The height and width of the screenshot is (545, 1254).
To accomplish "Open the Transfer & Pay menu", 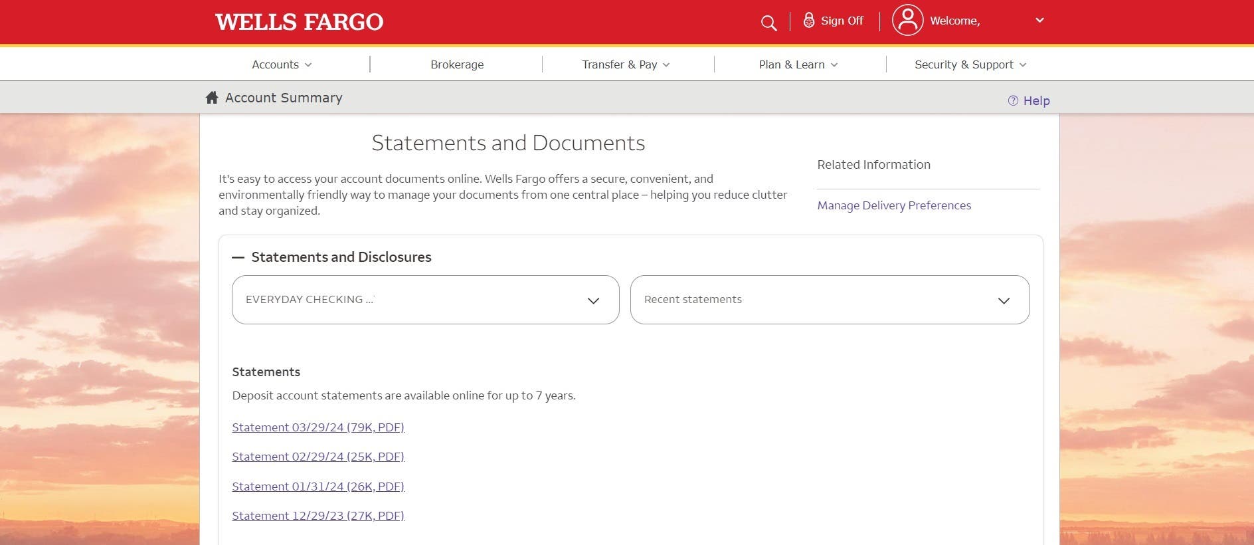I will [626, 64].
